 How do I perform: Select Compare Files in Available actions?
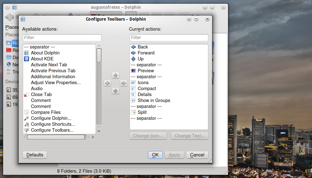(59, 112)
